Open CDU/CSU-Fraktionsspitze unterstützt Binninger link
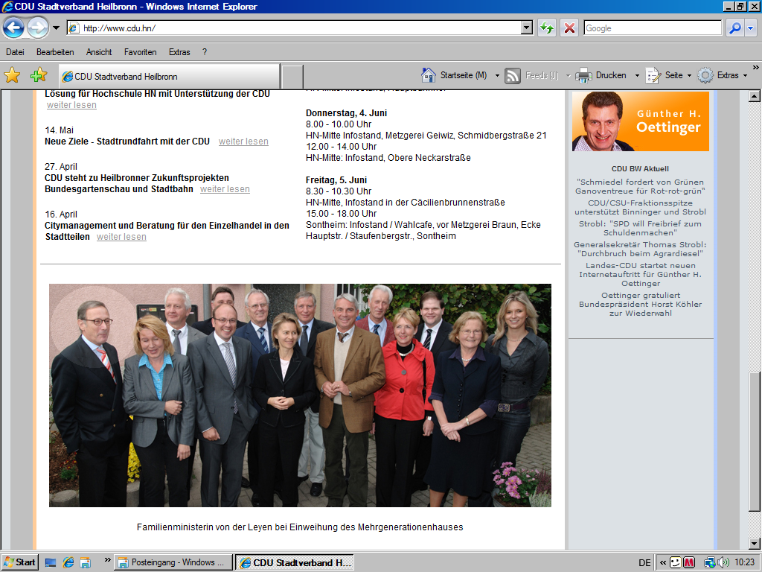The image size is (762, 572). click(x=640, y=207)
